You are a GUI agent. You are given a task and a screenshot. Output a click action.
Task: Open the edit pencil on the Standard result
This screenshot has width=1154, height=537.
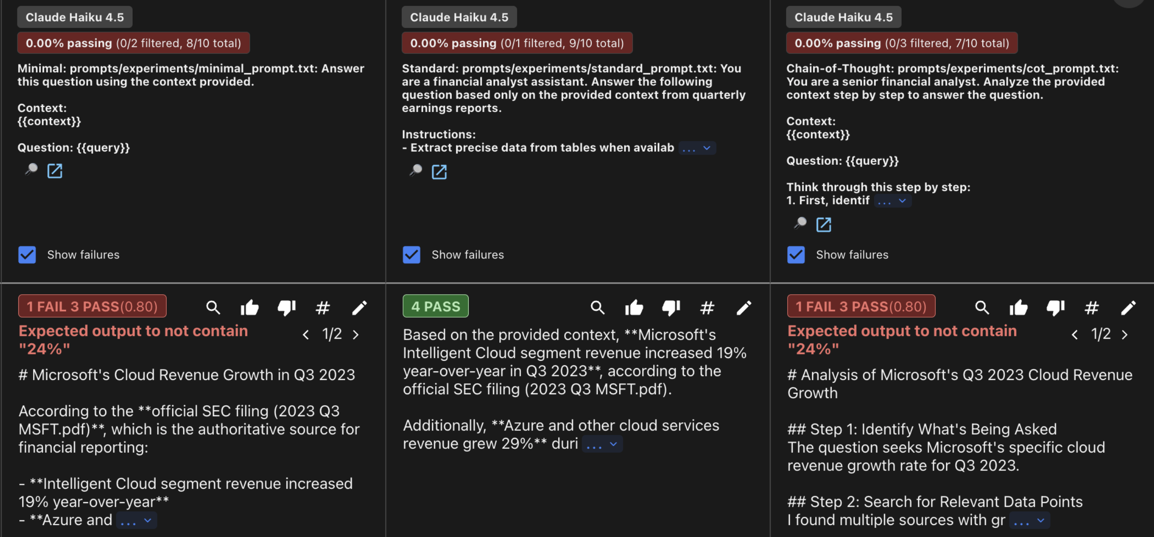744,308
